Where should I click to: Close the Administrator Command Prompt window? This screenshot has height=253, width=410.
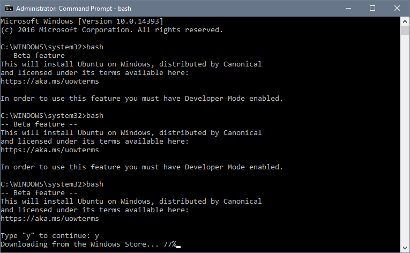click(x=397, y=9)
